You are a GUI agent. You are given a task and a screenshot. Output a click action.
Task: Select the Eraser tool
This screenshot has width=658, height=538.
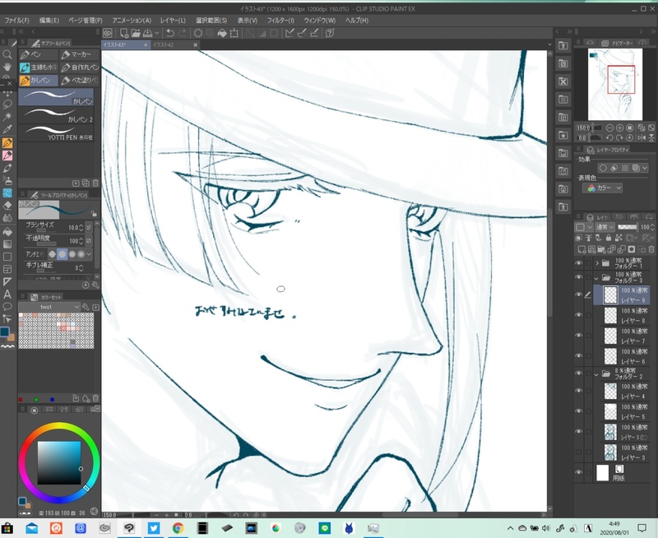tap(7, 206)
